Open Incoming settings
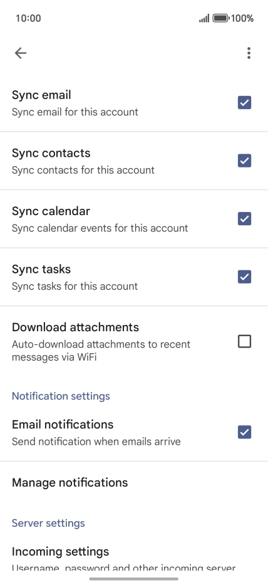Viewport: 268px width, 587px height. click(x=134, y=559)
